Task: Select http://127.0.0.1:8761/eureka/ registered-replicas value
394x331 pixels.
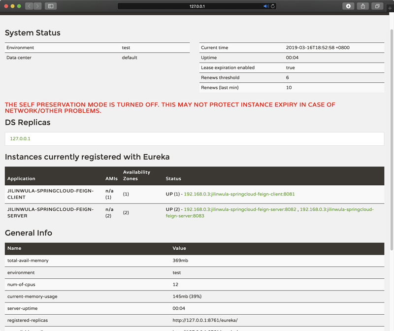Action: (x=205, y=320)
